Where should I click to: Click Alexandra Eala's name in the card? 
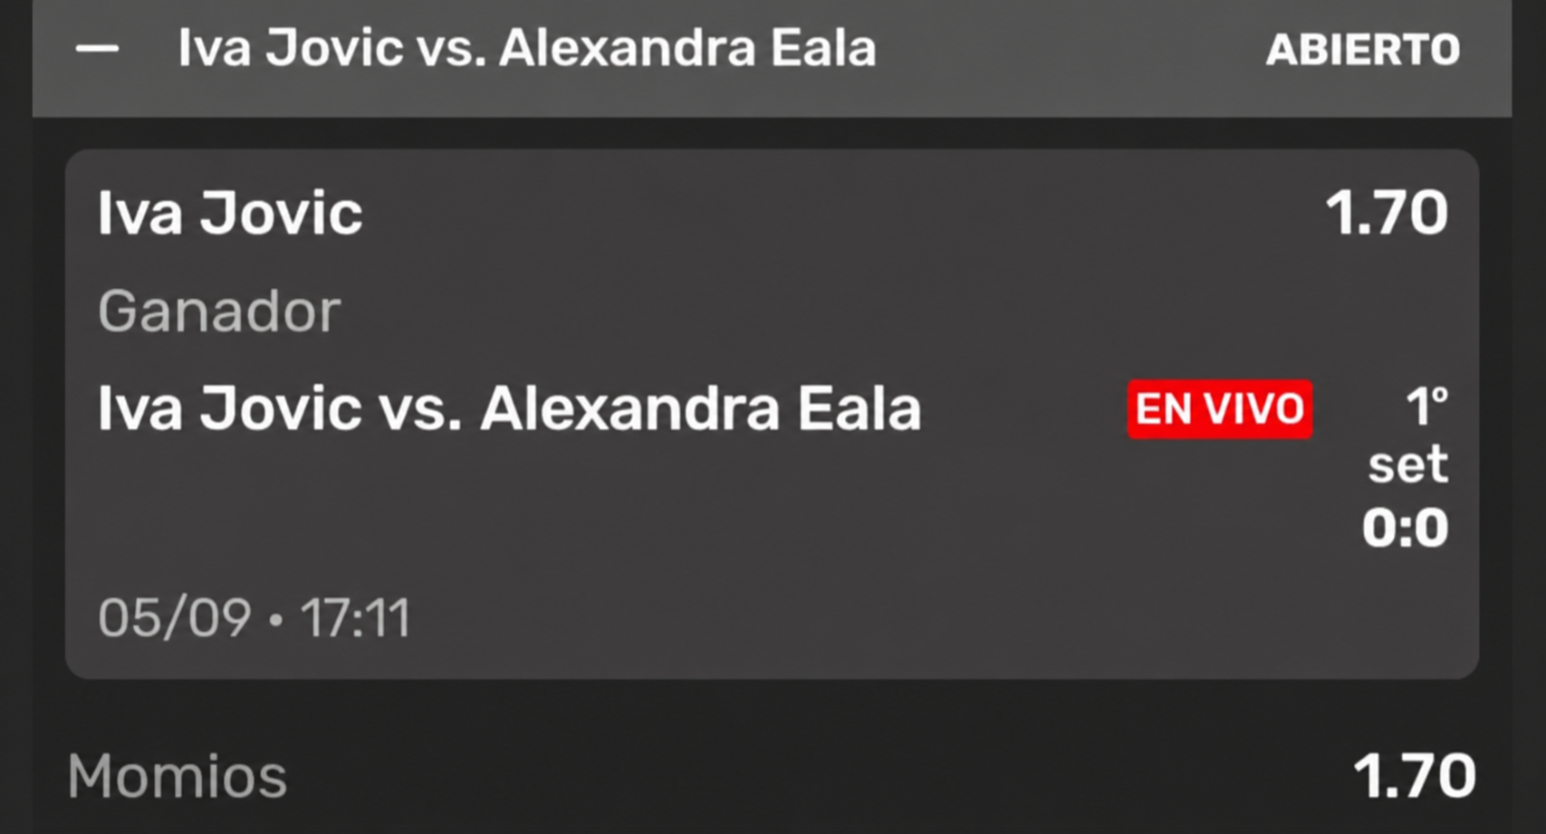701,408
